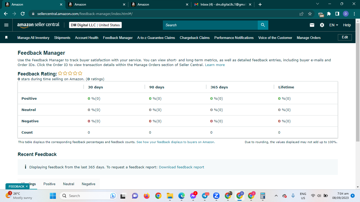
Task: Switch to the Positive feedback tab
Action: coord(50,184)
